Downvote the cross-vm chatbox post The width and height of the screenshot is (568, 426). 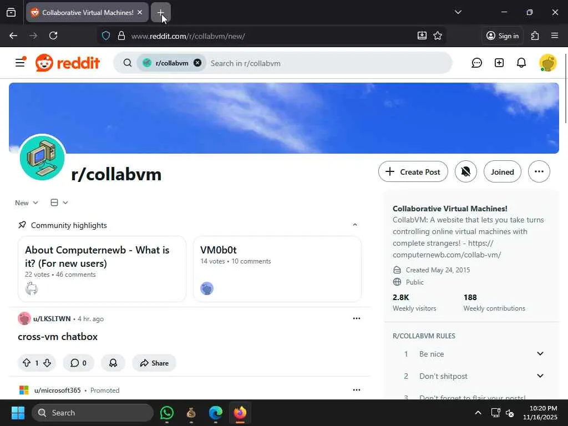[x=47, y=363]
